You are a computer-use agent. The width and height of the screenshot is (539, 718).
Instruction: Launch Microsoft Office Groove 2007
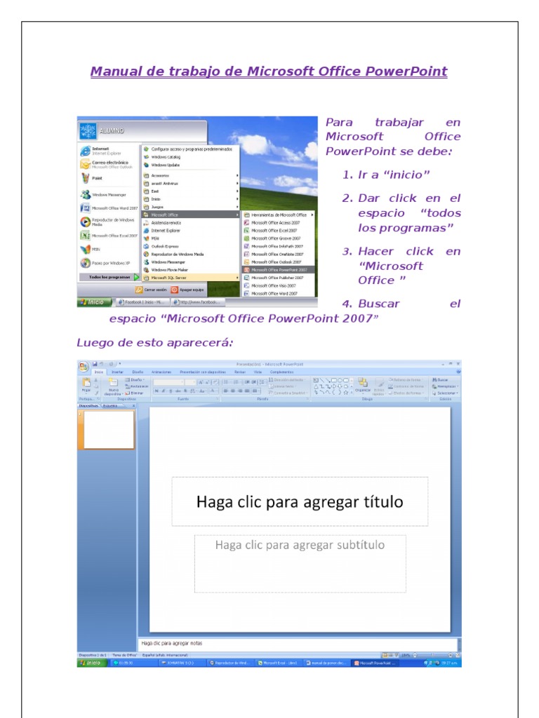pyautogui.click(x=278, y=238)
